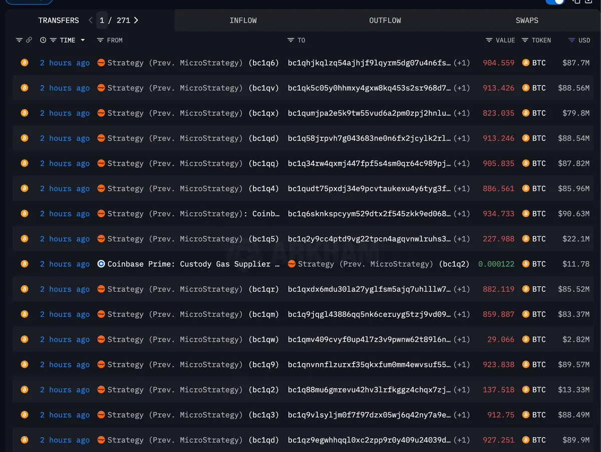This screenshot has height=452, width=601.
Task: Open the "2 hours ago" link on the $88.54M row
Action: (x=65, y=138)
